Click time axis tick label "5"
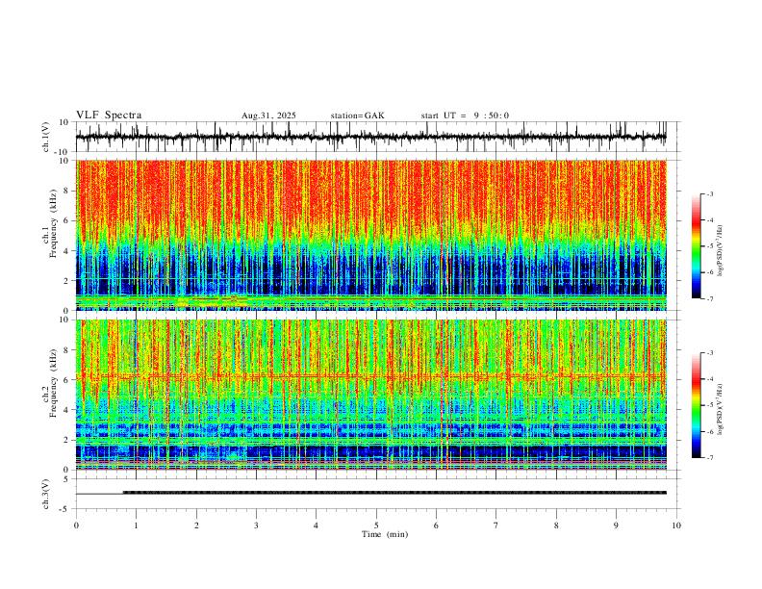 (x=376, y=525)
